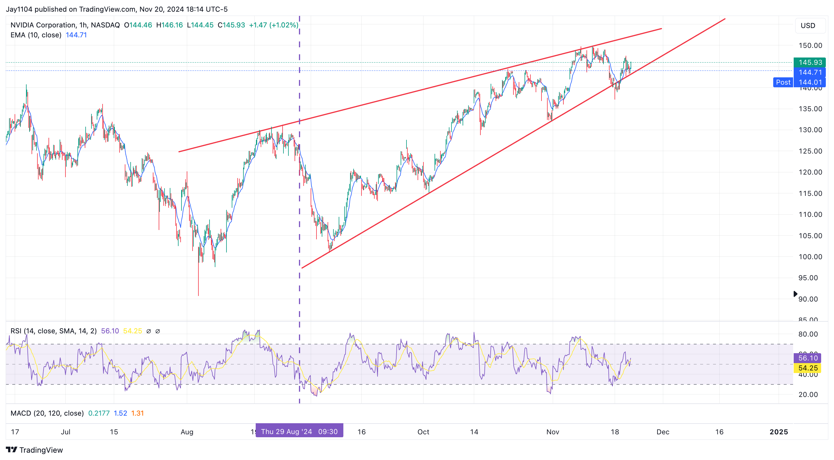Screen dimensions: 834x460
Task: Click the purple RSI value 56.10 in legend
Action: click(110, 331)
